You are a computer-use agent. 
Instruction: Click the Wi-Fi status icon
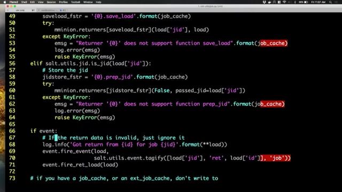click(x=284, y=2)
